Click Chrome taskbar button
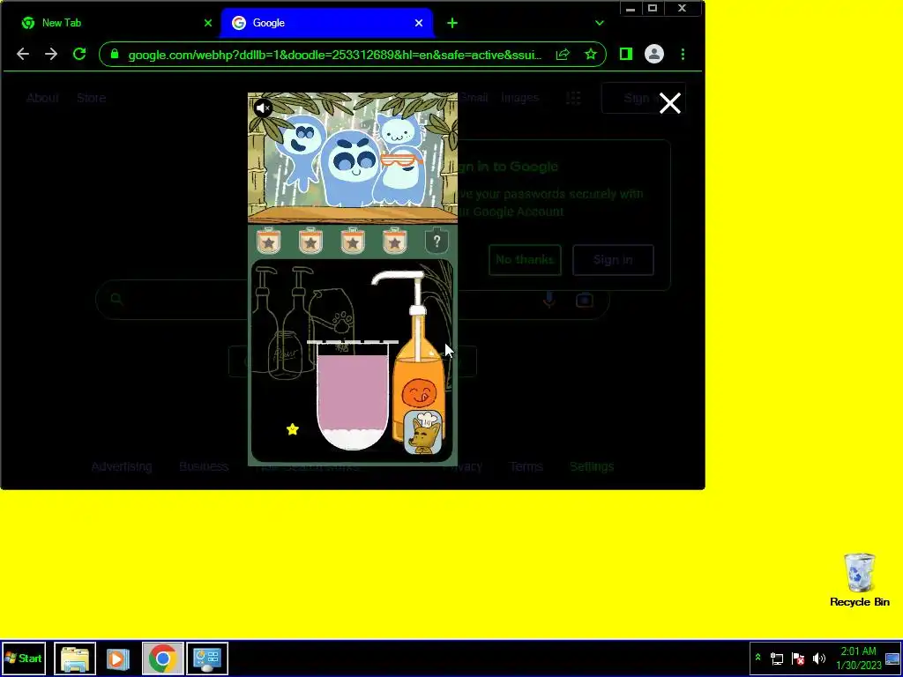 162,658
